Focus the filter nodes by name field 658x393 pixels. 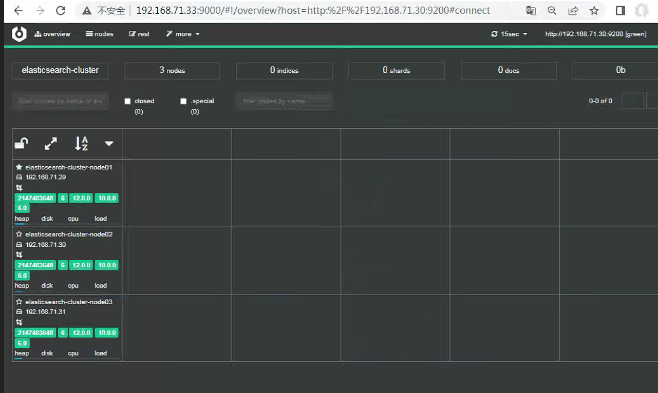pyautogui.click(x=284, y=101)
